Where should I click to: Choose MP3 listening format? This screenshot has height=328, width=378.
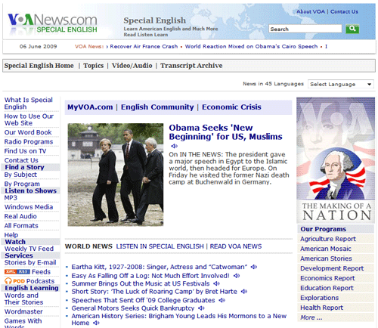(11, 197)
